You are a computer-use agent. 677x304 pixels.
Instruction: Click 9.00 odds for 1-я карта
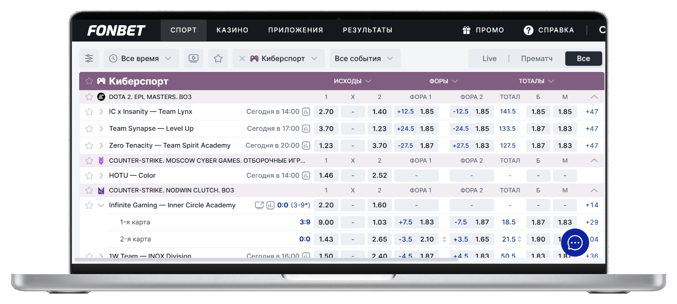coord(326,222)
